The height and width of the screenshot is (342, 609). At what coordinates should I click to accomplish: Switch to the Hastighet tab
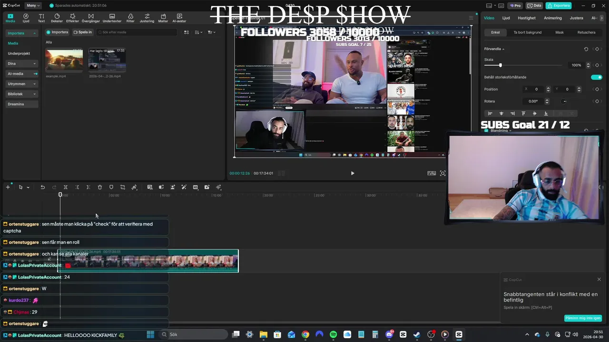tap(526, 18)
